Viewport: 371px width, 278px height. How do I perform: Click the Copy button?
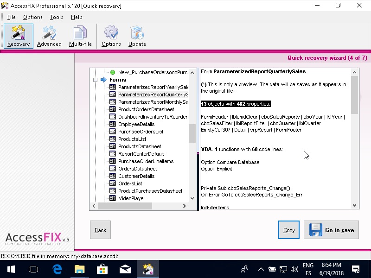coord(289,230)
